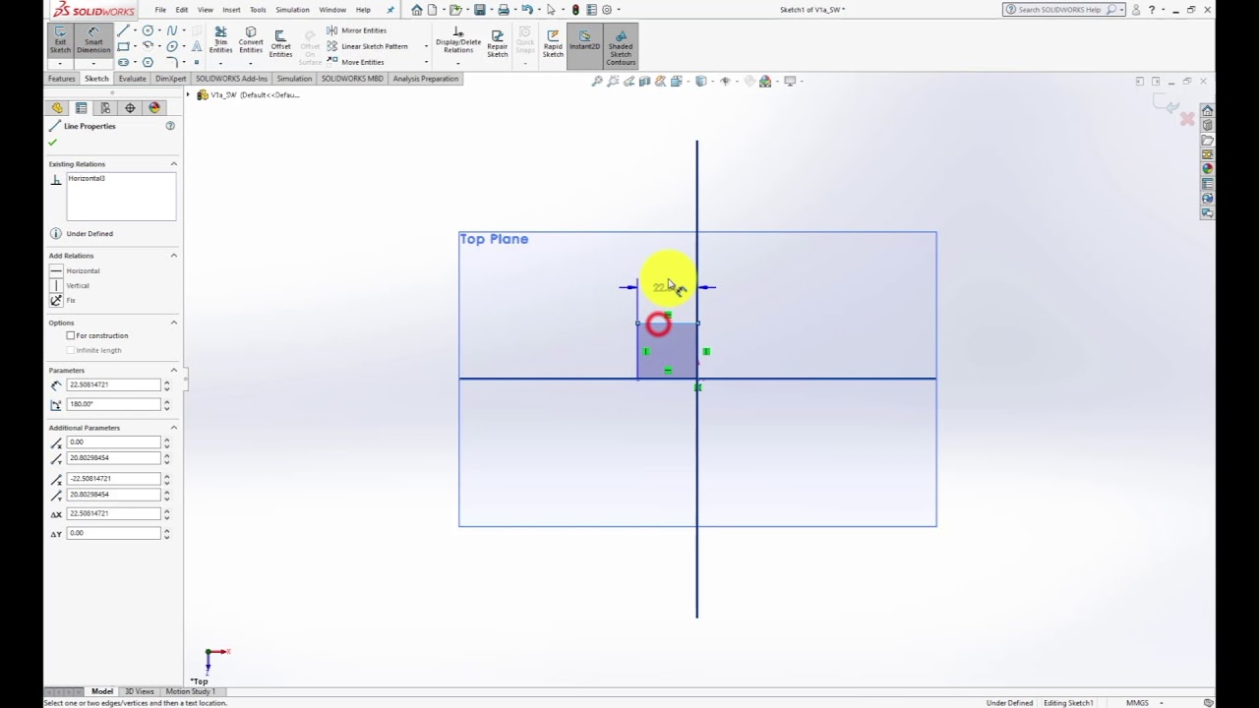This screenshot has width=1259, height=708.
Task: Select the Sketch Fillet tool
Action: (172, 62)
